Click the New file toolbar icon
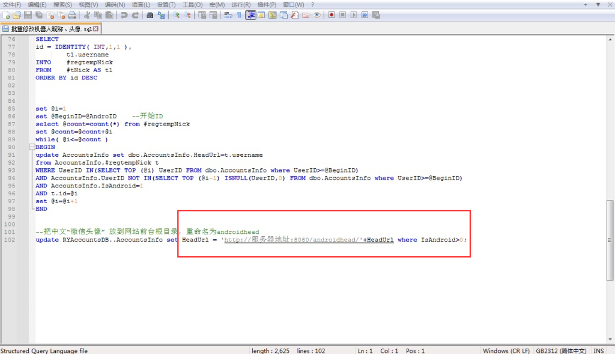 (6, 15)
